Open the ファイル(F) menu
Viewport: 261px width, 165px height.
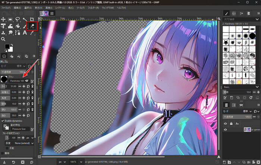tap(6, 8)
